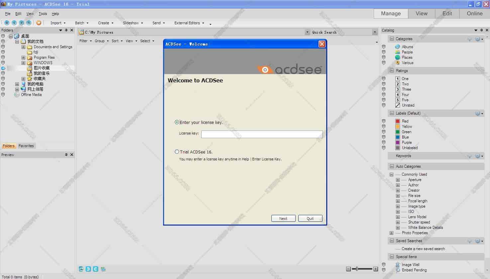
Task: Pin the Folders panel with the pushpin
Action: pyautogui.click(x=66, y=30)
